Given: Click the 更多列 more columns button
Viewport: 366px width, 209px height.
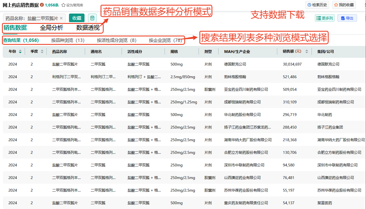Looking at the screenshot, I should (x=324, y=18).
